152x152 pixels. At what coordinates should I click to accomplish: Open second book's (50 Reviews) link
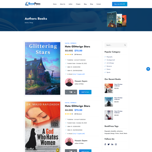(x=78, y=114)
